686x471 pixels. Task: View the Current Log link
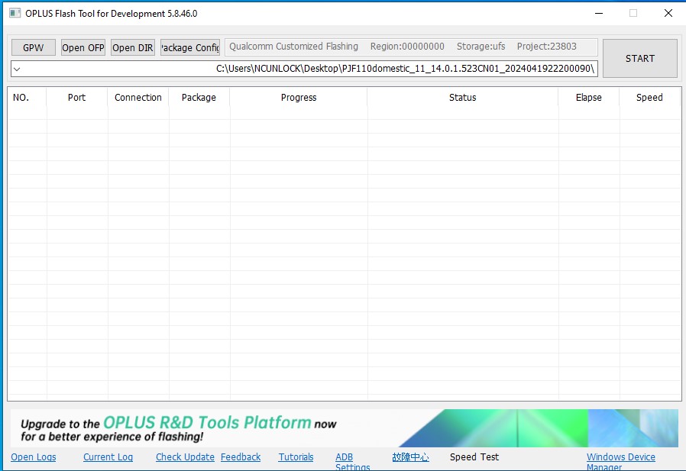point(108,457)
